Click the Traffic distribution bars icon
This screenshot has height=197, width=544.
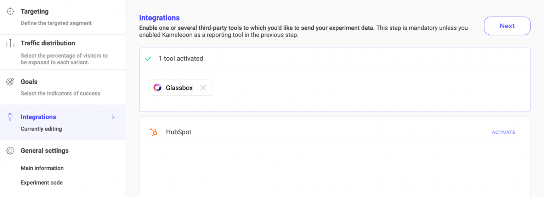(10, 43)
